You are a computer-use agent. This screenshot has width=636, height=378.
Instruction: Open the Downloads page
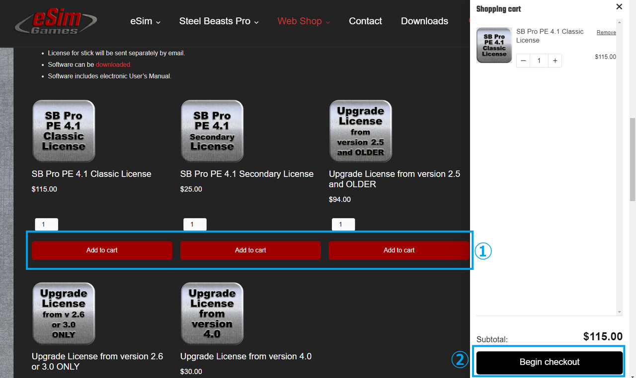pyautogui.click(x=424, y=21)
